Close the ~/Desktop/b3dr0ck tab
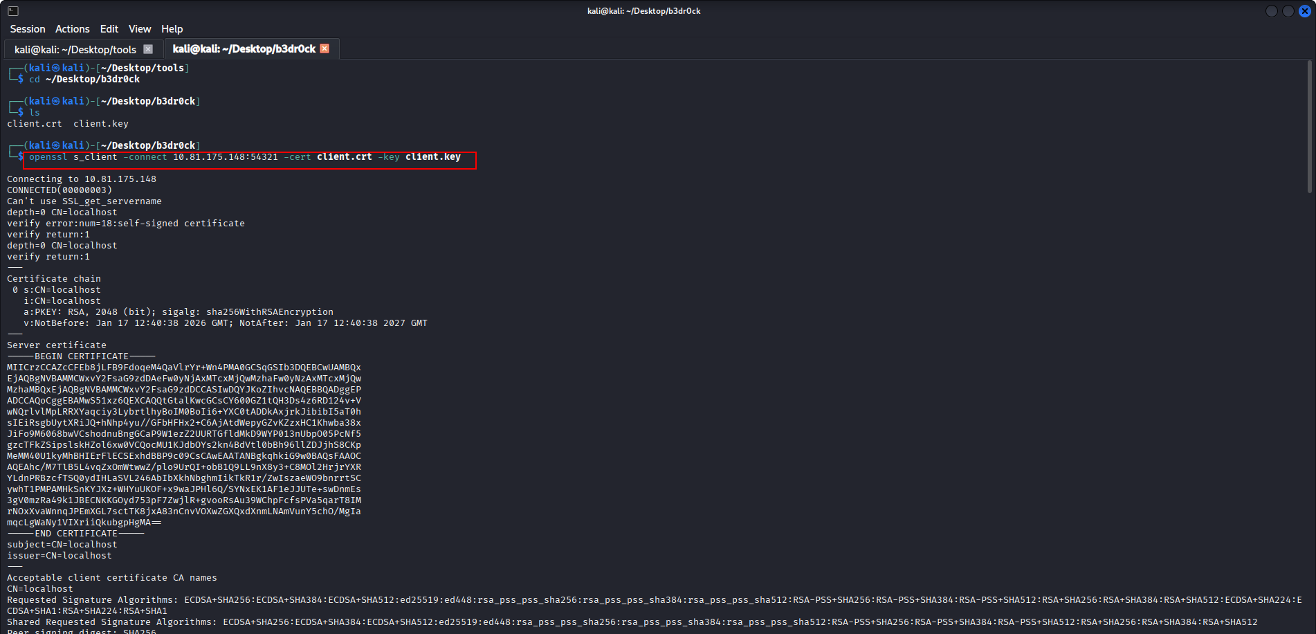Viewport: 1316px width, 634px height. [x=325, y=48]
